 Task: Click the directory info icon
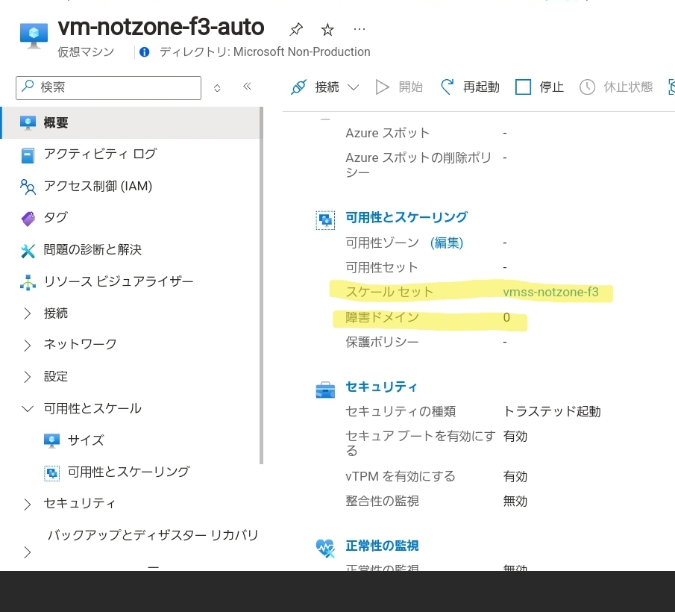145,52
